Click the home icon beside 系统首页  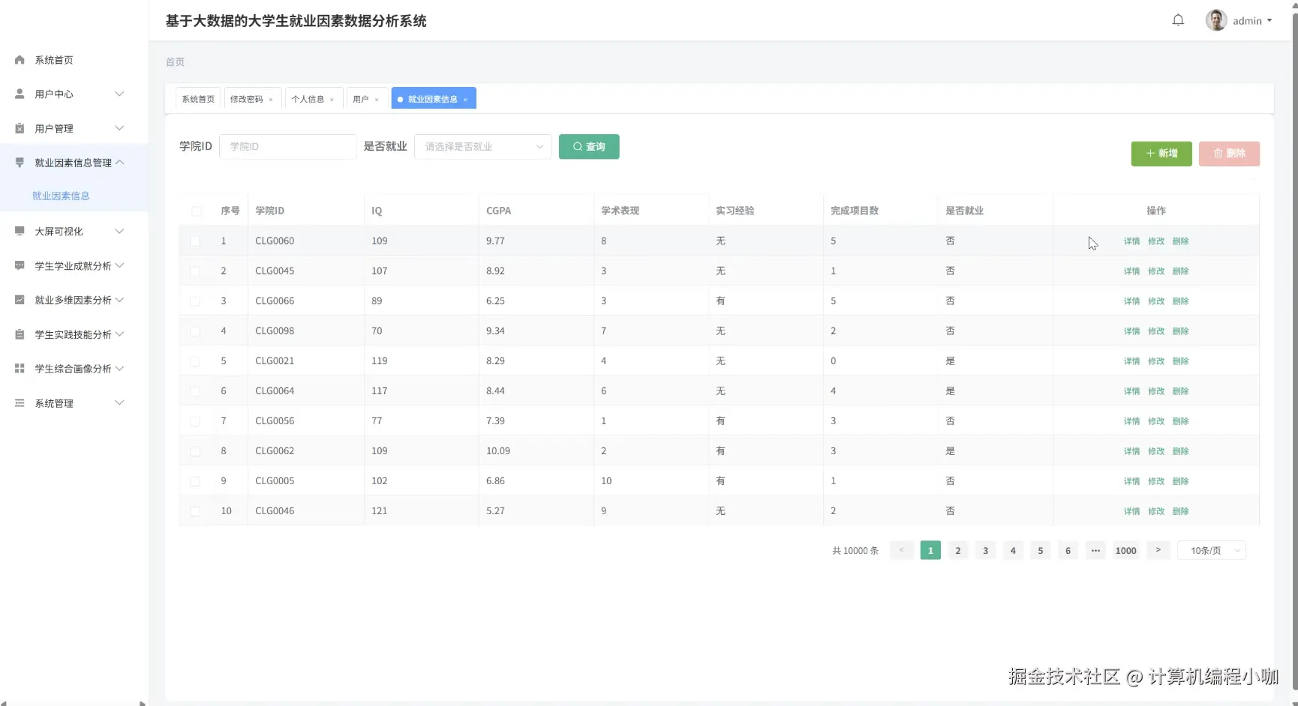tap(20, 60)
